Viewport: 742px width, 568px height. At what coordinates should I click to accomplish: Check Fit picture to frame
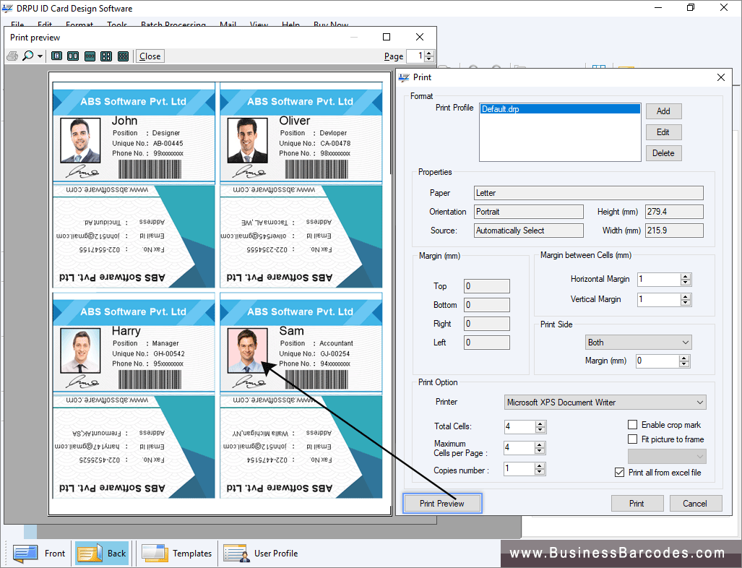[632, 439]
